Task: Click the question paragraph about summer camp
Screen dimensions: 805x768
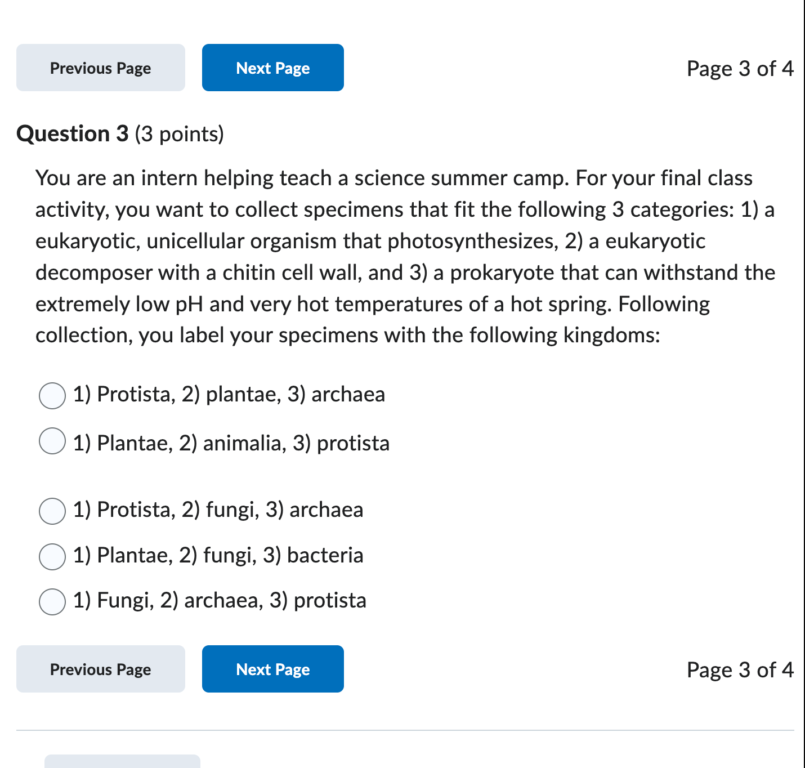Action: pyautogui.click(x=405, y=256)
